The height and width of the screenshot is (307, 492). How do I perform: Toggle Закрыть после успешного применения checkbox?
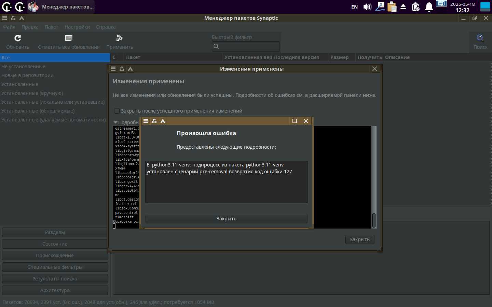click(x=117, y=111)
